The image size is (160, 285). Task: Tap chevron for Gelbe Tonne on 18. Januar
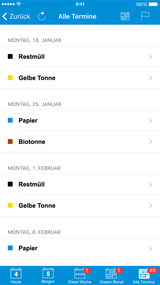[150, 78]
